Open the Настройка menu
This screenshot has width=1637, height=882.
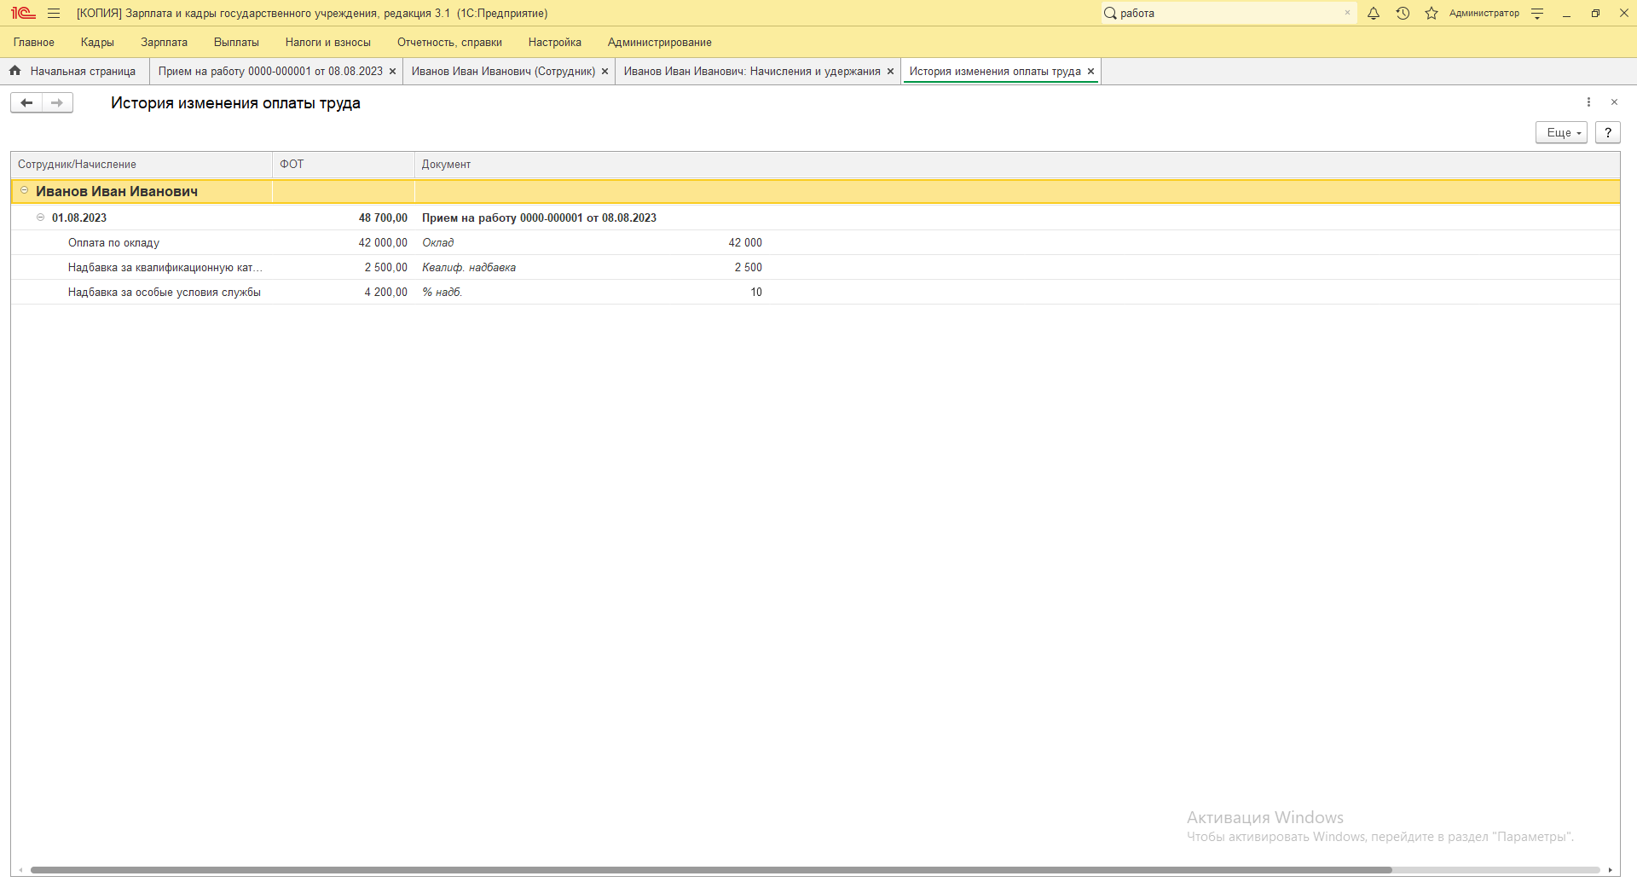(555, 43)
